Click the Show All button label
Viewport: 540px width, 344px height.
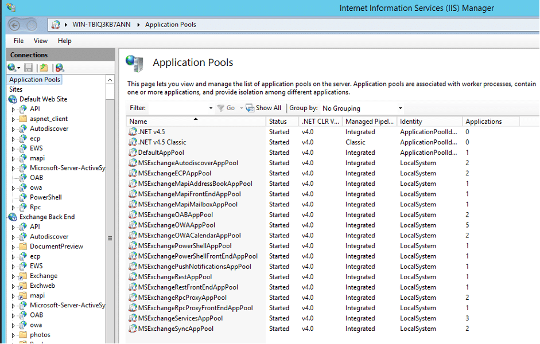(x=269, y=108)
